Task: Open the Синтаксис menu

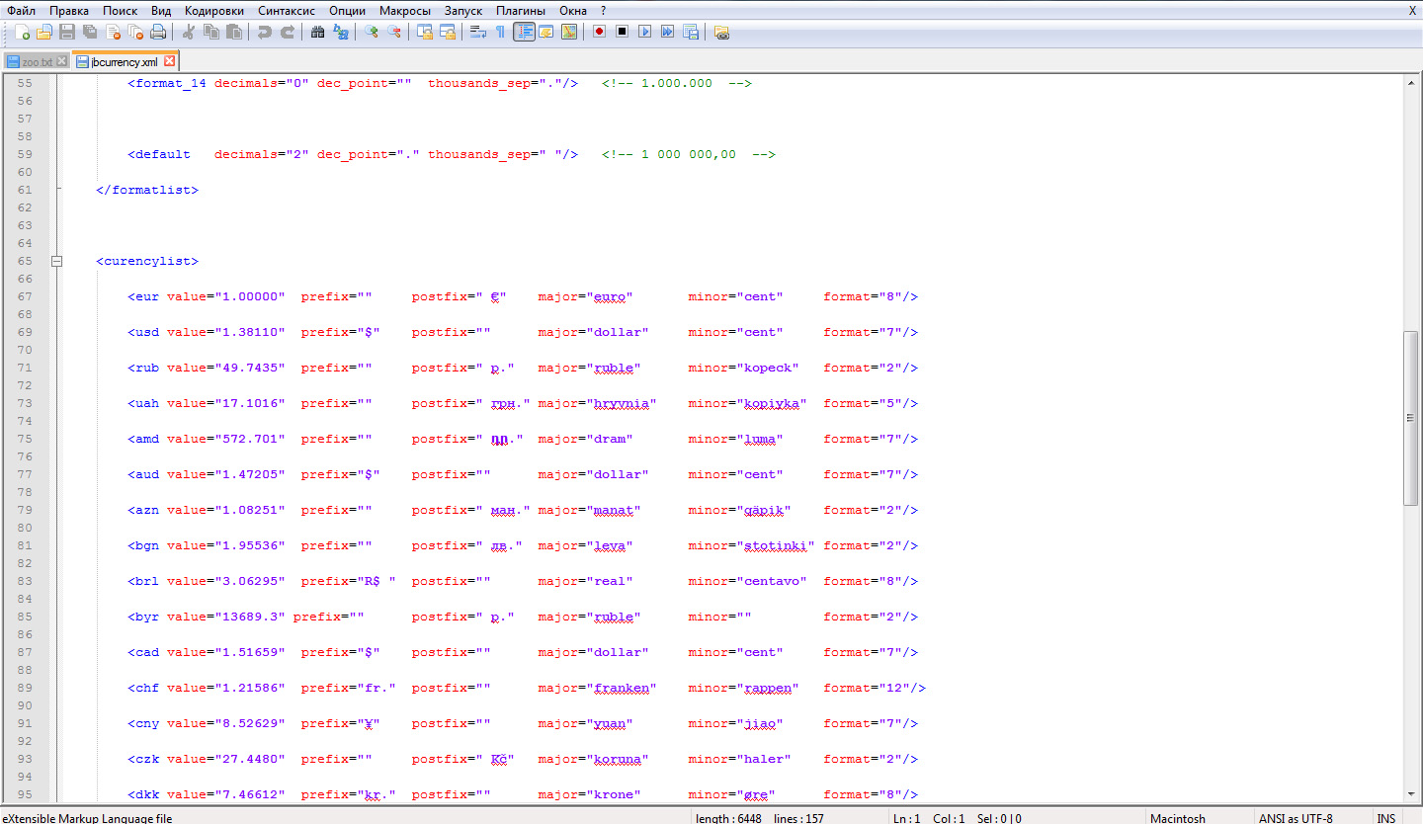Action: click(x=287, y=10)
